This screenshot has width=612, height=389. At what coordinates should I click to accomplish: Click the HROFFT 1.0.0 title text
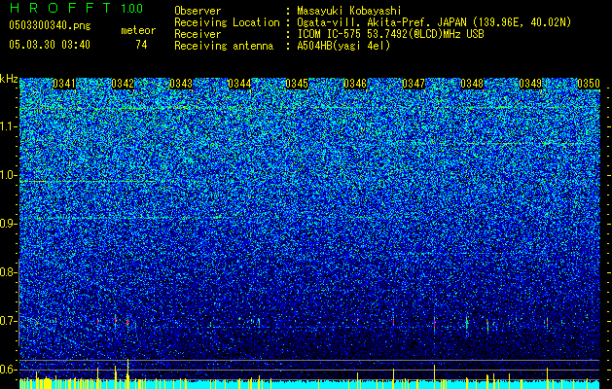tap(76, 8)
